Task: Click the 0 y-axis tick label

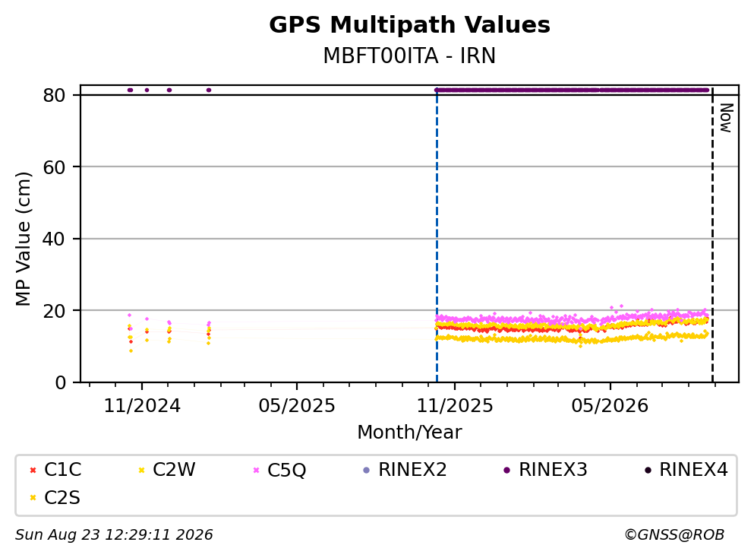Action: coord(60,382)
